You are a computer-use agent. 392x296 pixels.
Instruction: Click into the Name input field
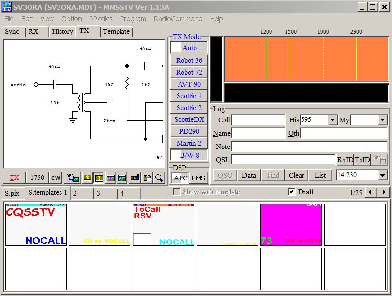(x=258, y=133)
